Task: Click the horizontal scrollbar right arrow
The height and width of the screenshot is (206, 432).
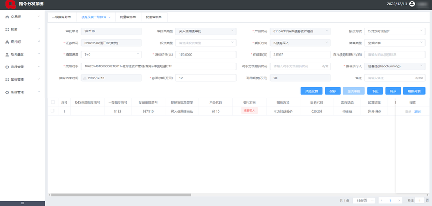Action: click(428, 195)
